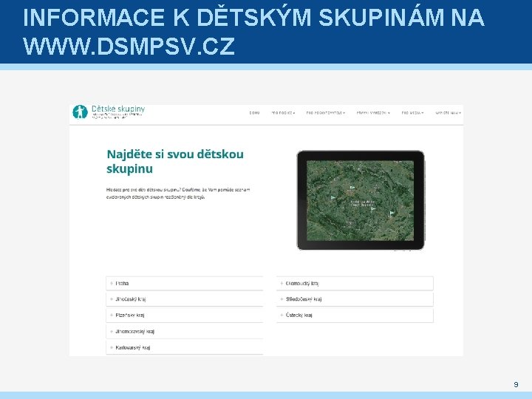Click the intro paragraph starting with Hledáte
Screen dimensions: 532x399
click(178, 194)
